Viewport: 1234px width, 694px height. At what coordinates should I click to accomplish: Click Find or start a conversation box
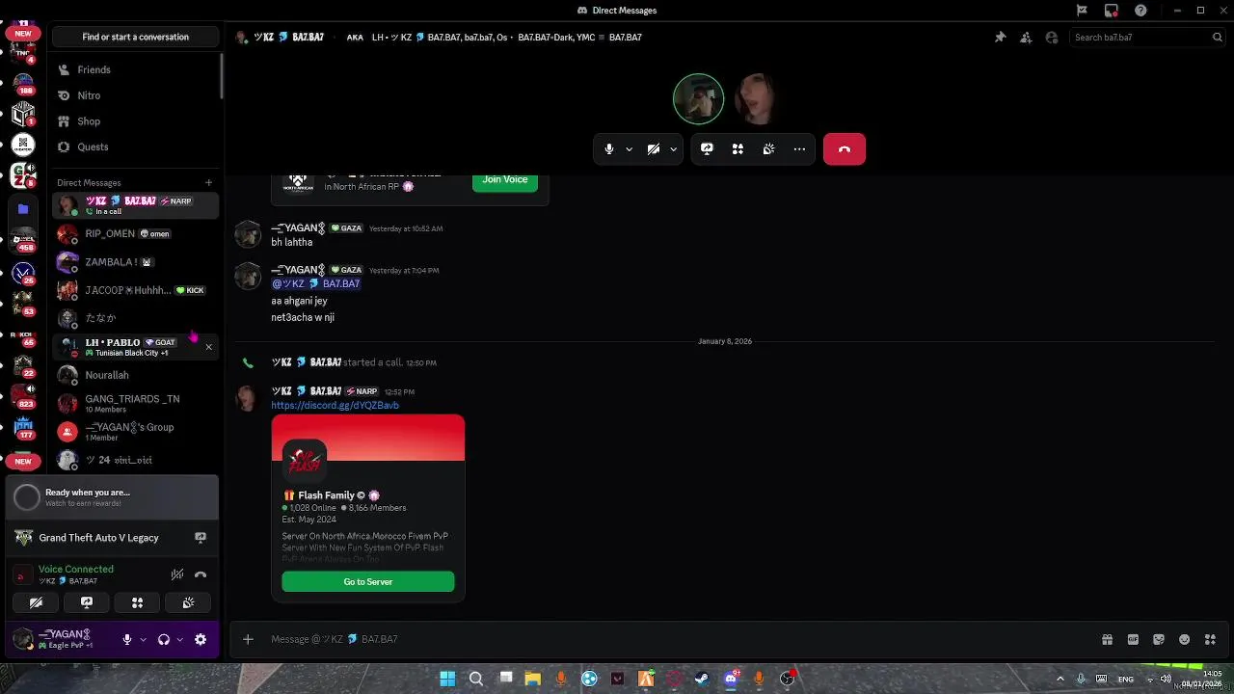tap(135, 37)
